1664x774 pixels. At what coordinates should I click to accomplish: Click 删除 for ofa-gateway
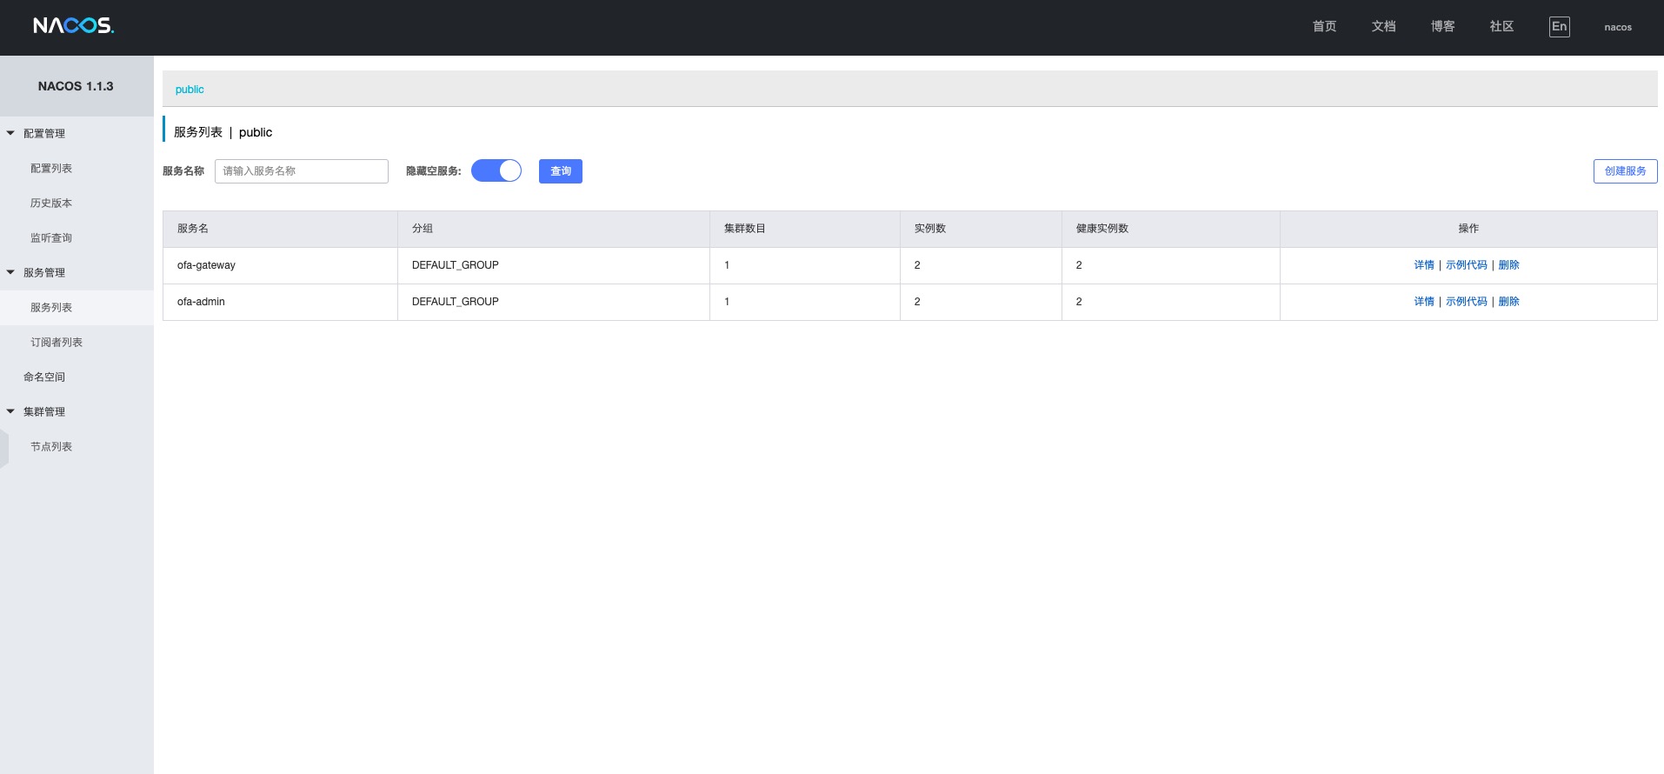tap(1509, 265)
